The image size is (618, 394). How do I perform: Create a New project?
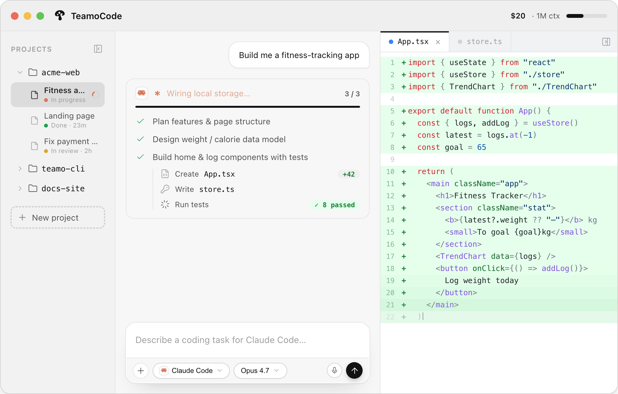pos(58,218)
